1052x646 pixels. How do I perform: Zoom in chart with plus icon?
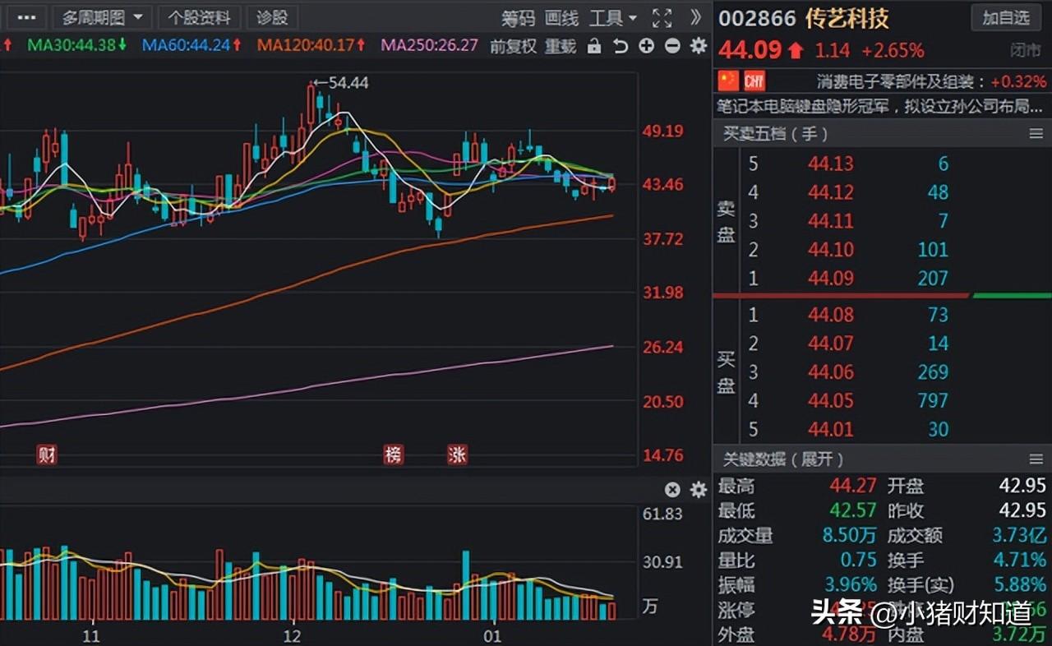647,46
